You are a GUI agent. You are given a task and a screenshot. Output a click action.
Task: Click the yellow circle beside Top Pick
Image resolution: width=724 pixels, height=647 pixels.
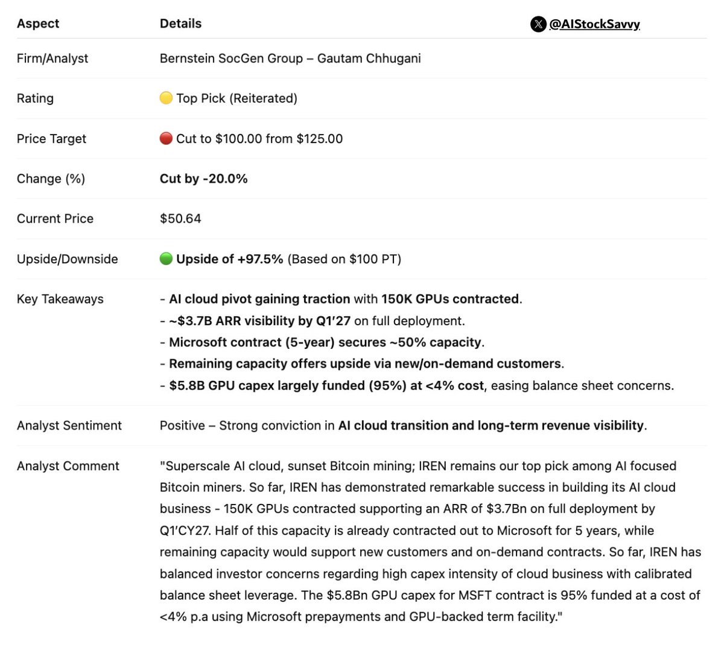point(166,98)
